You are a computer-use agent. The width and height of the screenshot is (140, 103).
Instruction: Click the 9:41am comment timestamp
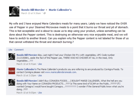tap(26, 64)
